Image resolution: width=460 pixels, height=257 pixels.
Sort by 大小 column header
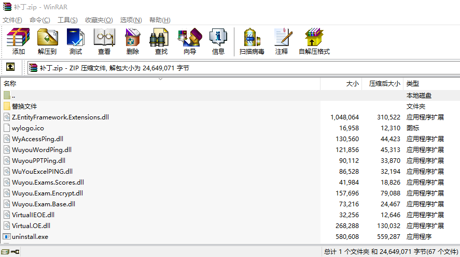(341, 84)
